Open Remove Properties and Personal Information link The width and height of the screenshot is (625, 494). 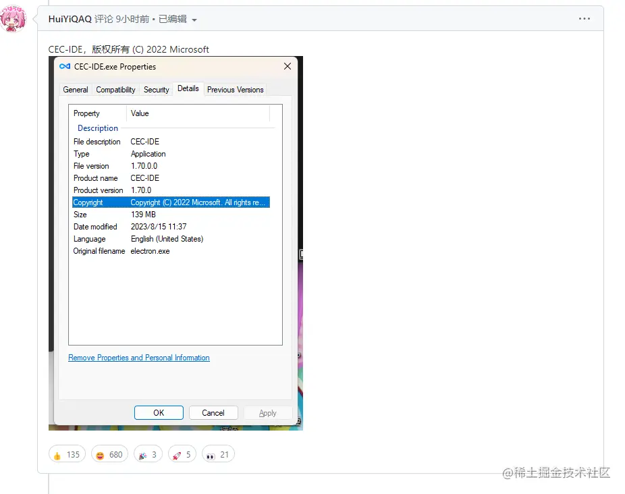click(x=139, y=358)
